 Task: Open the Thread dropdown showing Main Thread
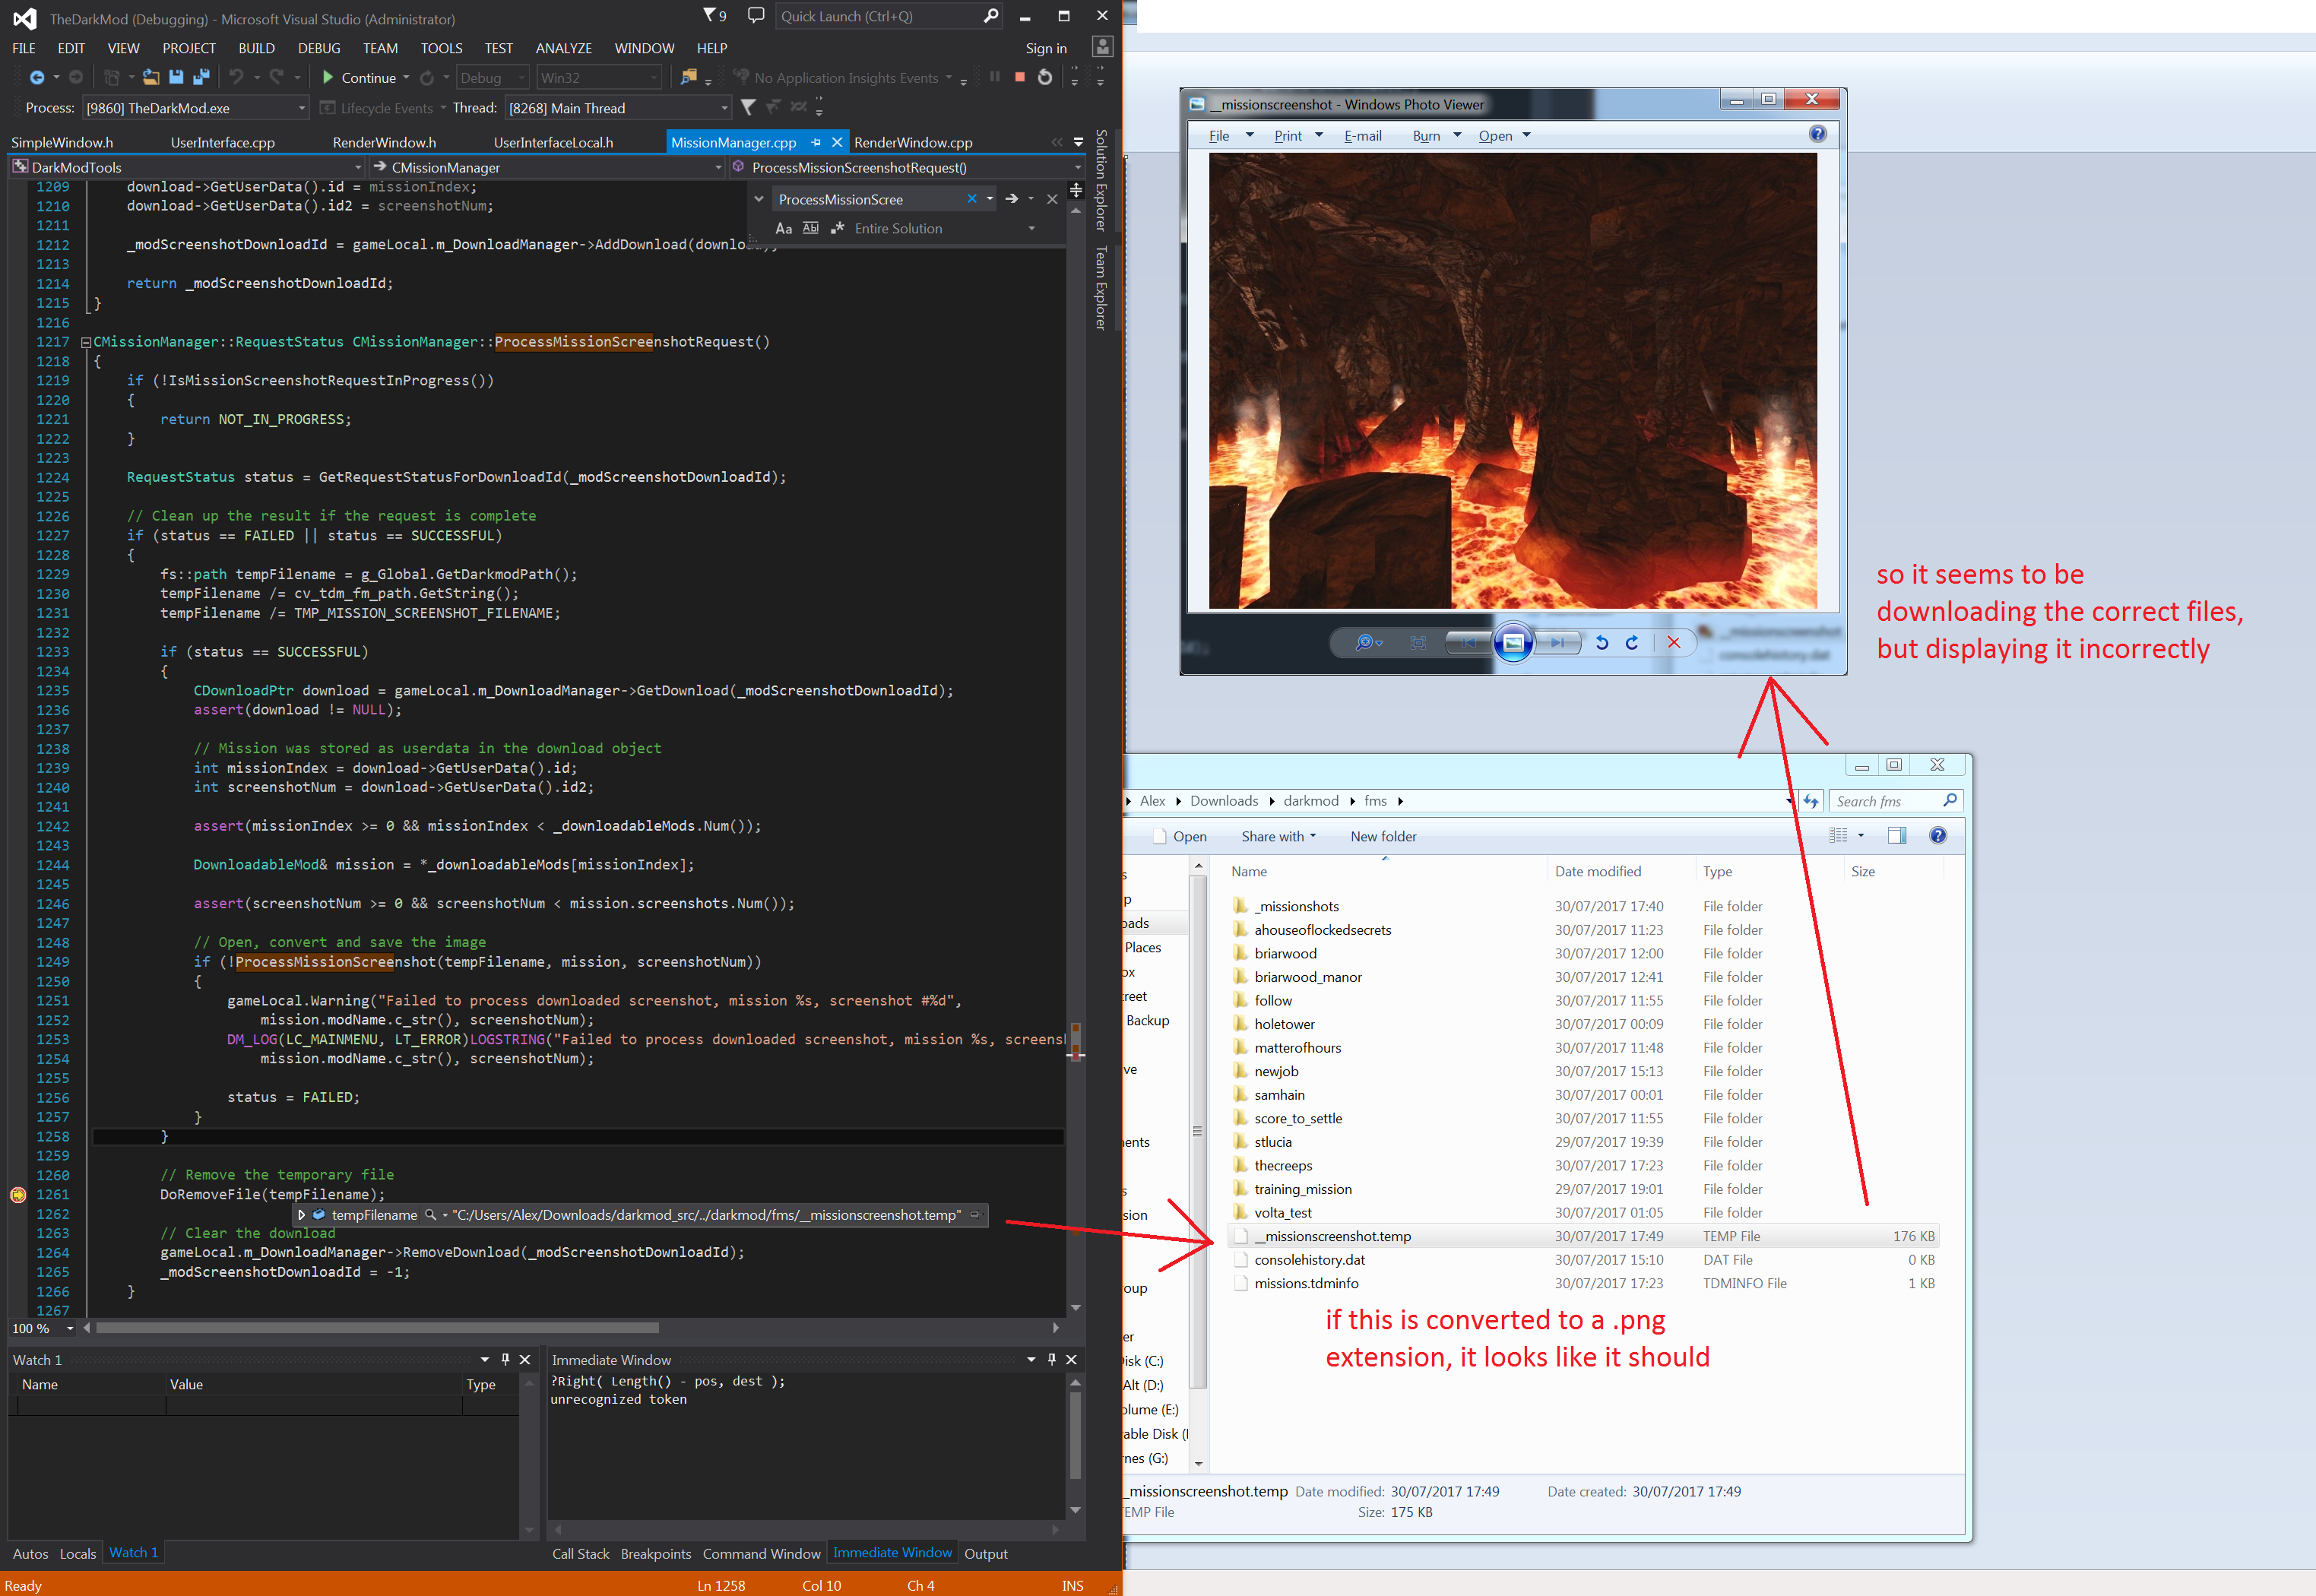click(x=618, y=108)
